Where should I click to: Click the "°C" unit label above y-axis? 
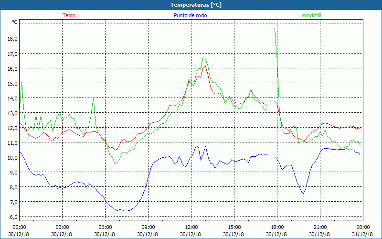(15, 22)
